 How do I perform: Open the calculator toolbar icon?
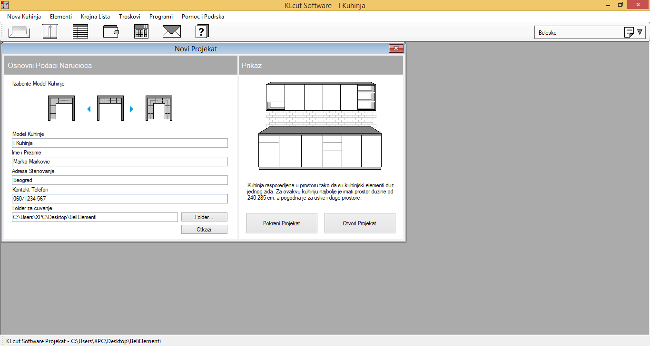pos(141,32)
